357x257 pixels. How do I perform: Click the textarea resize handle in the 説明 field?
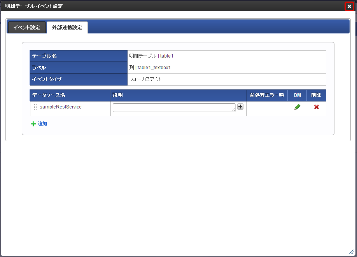pos(234,110)
